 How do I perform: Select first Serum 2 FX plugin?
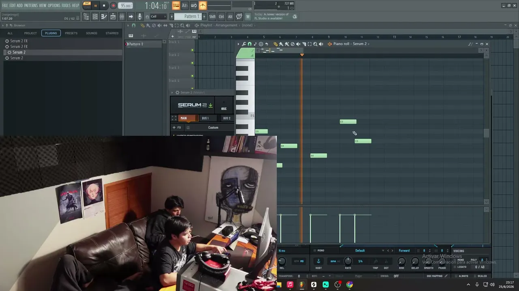click(19, 41)
